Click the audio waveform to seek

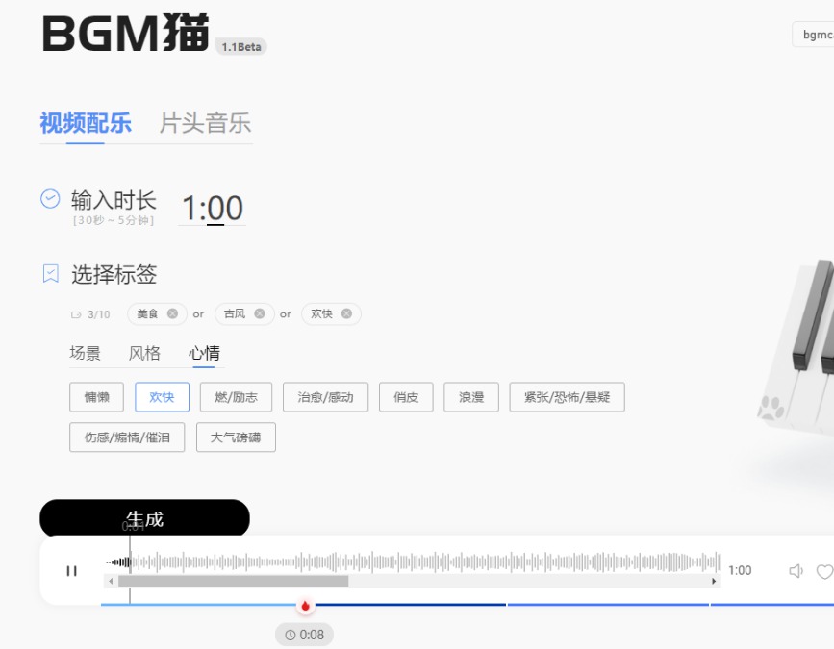pos(414,562)
